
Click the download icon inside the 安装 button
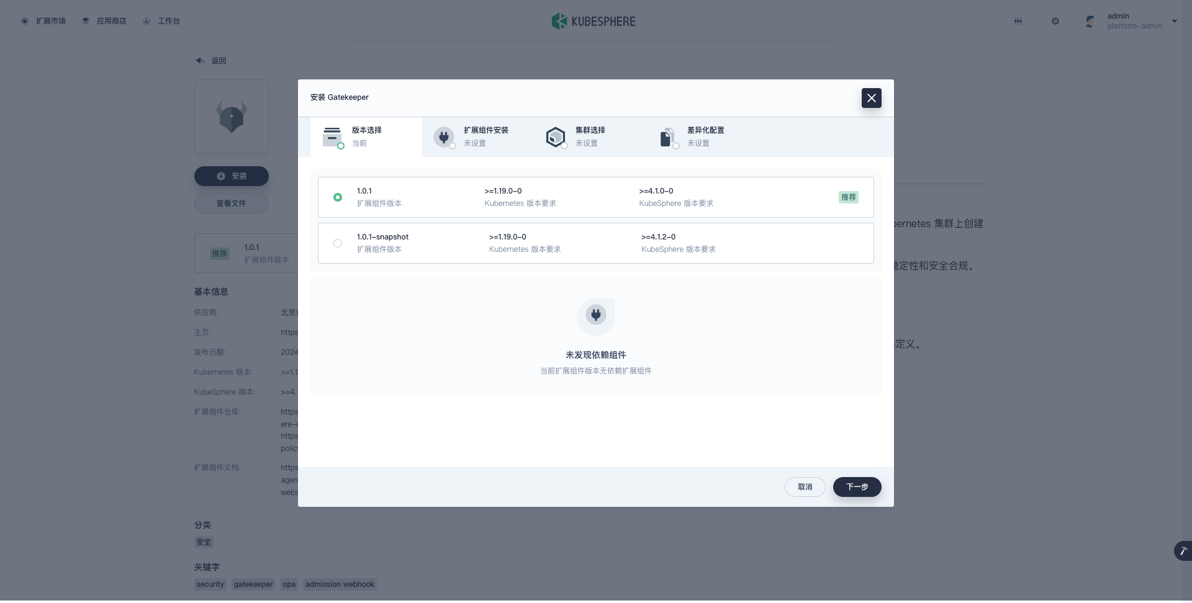[221, 176]
